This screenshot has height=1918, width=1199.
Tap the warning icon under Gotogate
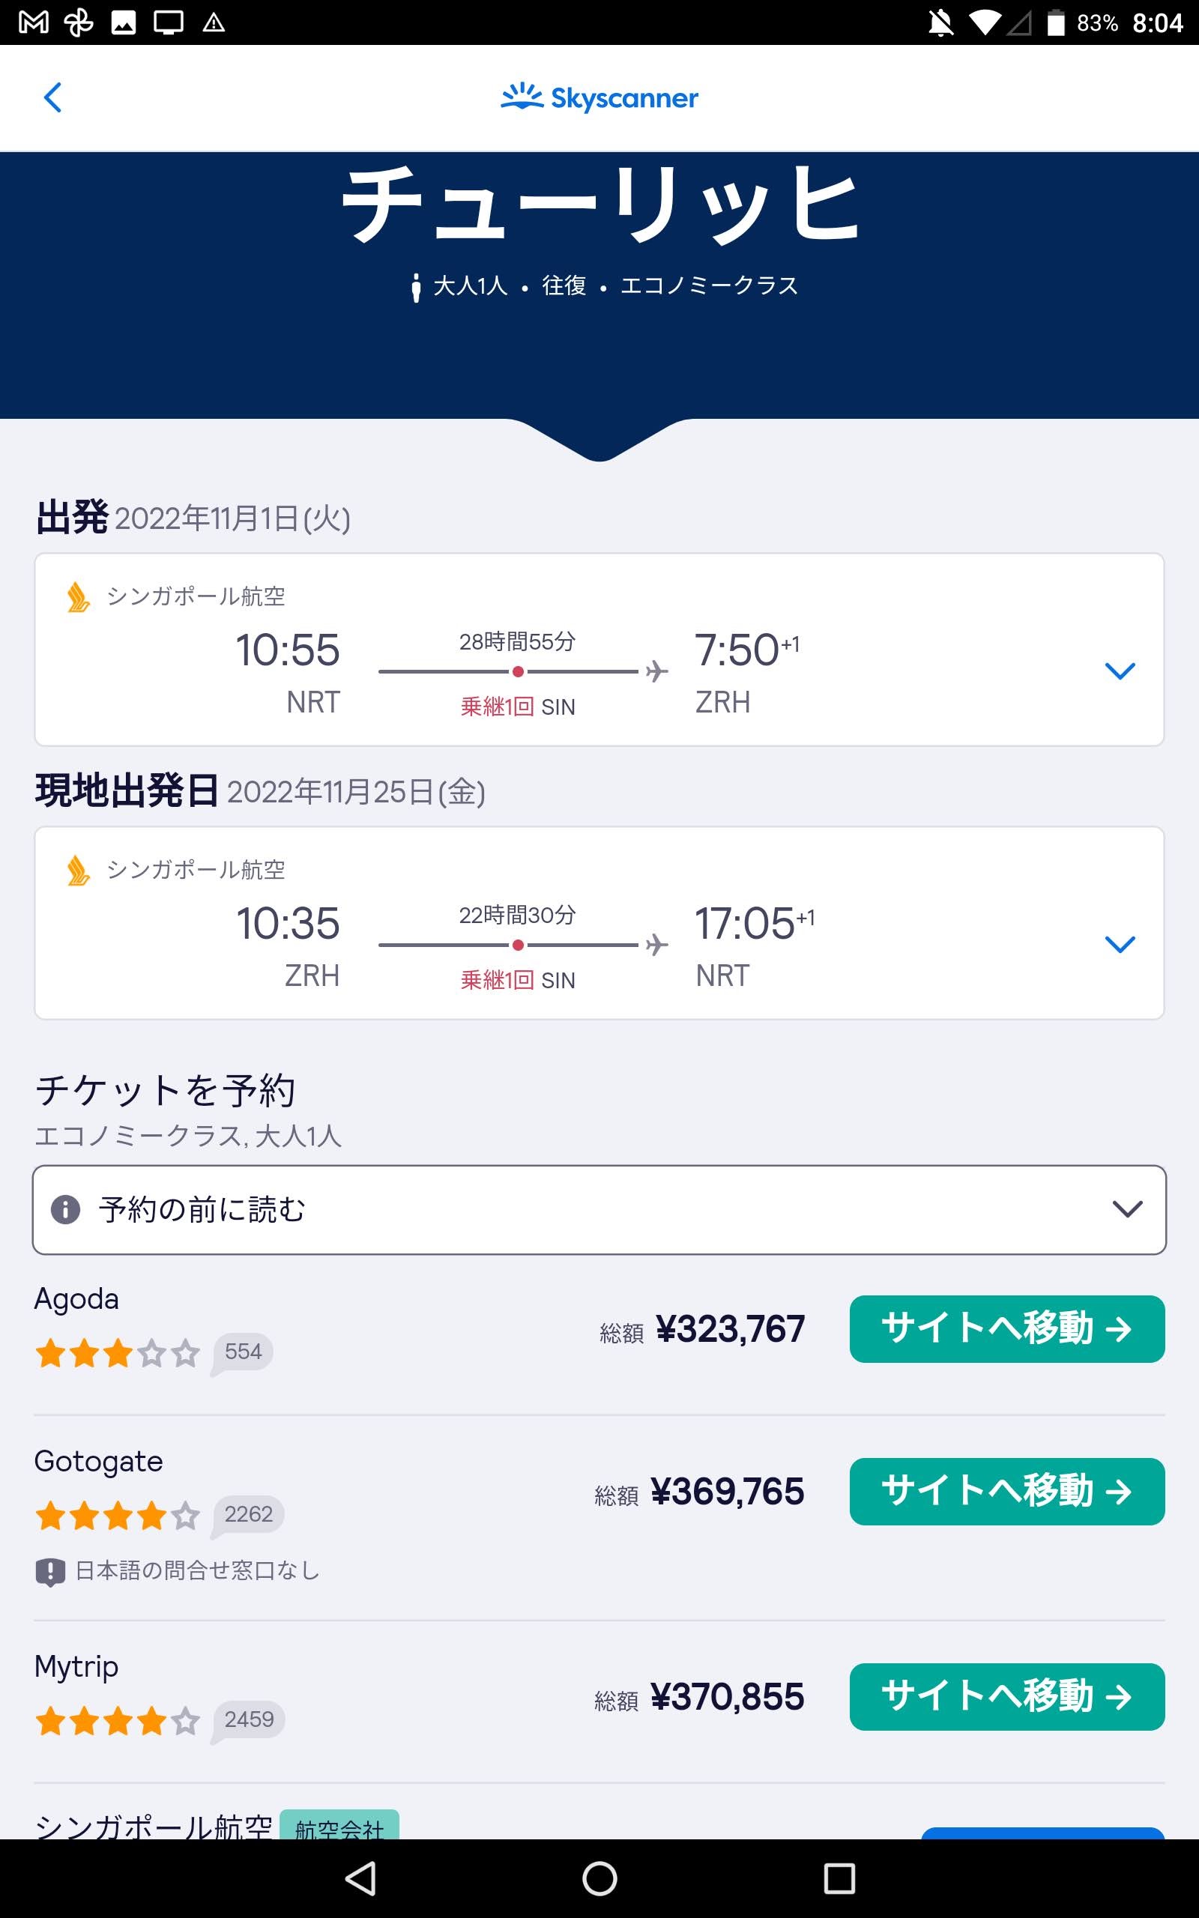click(50, 1572)
